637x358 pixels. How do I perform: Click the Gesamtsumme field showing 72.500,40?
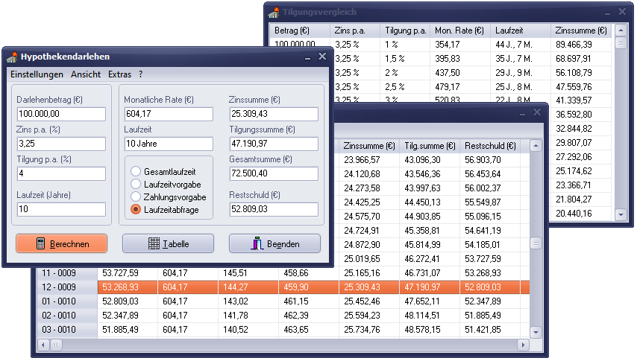274,173
